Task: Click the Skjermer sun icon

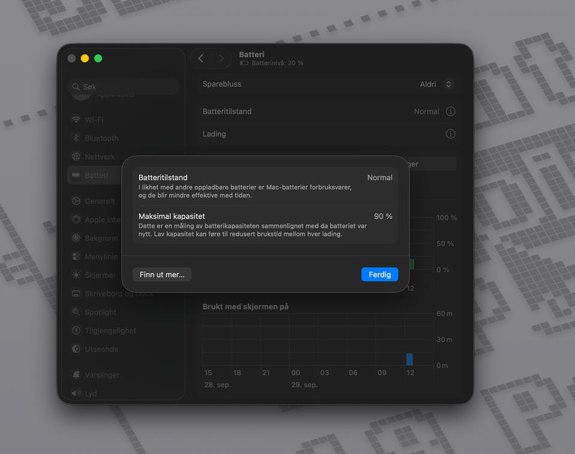Action: point(76,275)
